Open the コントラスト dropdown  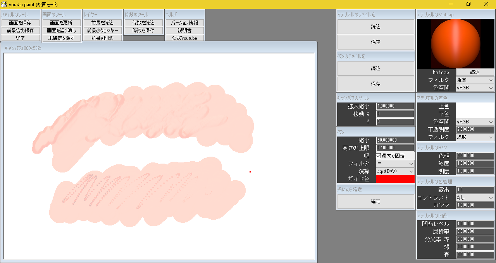pos(475,198)
